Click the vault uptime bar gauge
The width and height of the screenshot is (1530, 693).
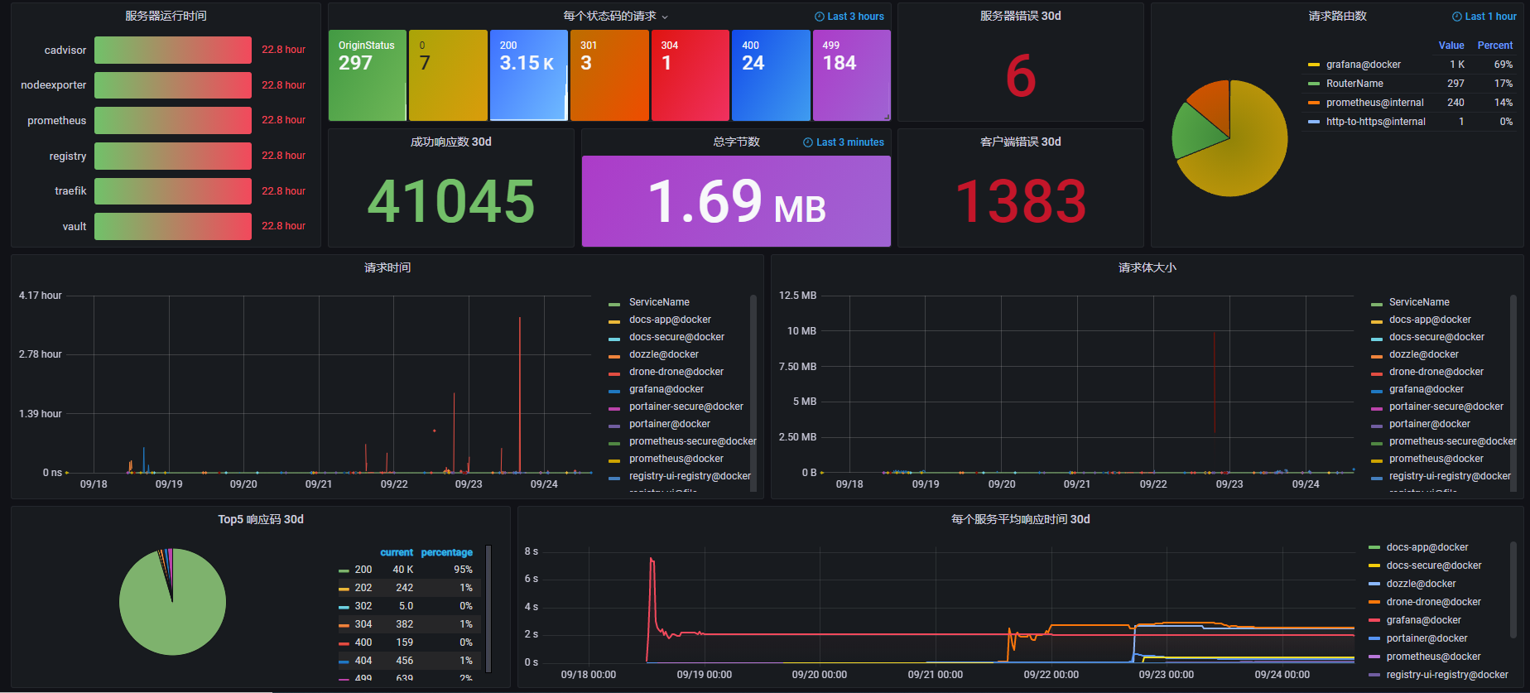[x=173, y=226]
